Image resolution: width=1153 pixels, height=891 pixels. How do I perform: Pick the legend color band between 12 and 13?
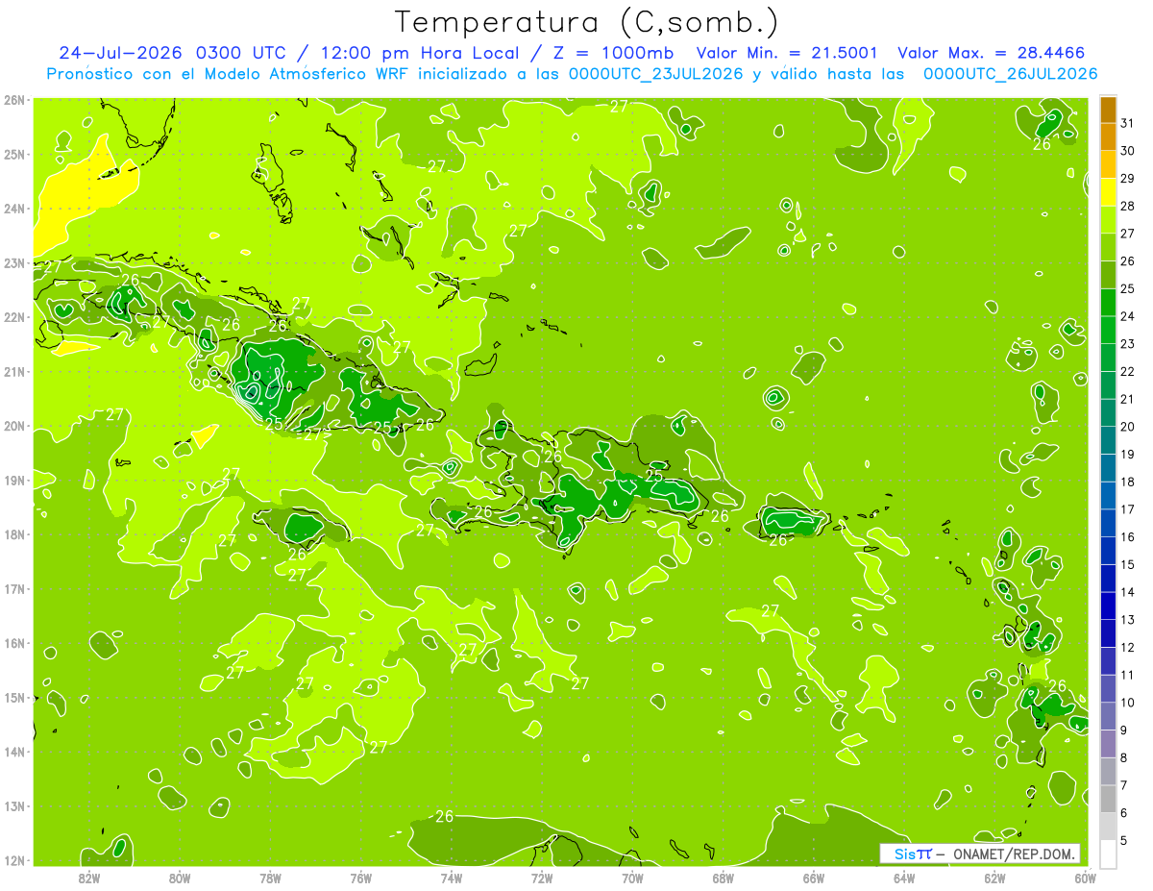point(1108,633)
